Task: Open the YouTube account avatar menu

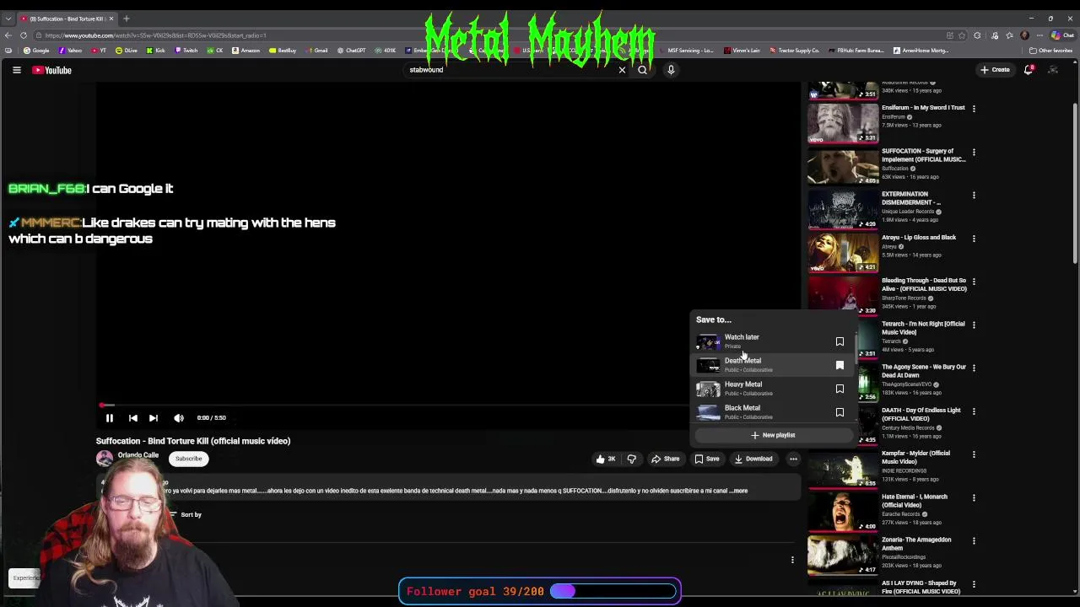Action: pyautogui.click(x=1053, y=70)
